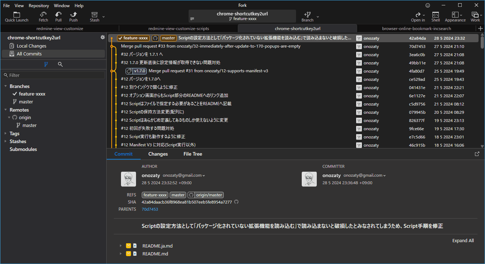Open commit on GitHub next to SHA
The width and height of the screenshot is (485, 264).
(236, 202)
